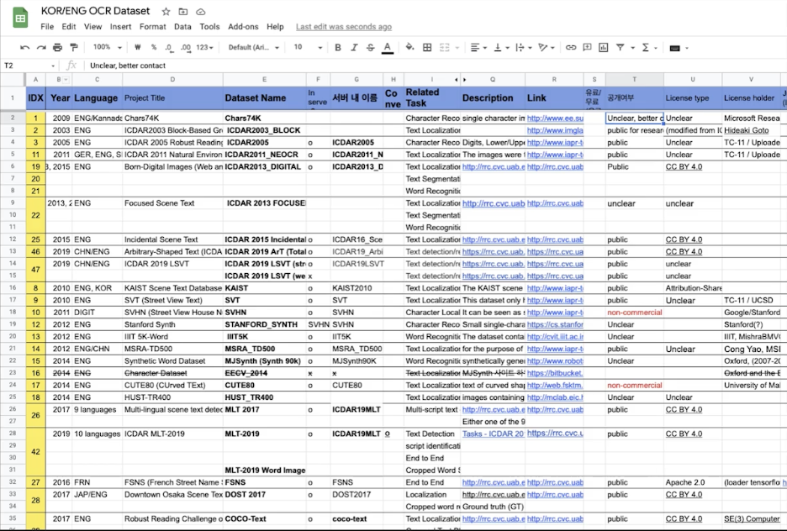Image resolution: width=787 pixels, height=531 pixels.
Task: Open the Default (Arial) font dropdown
Action: point(253,47)
